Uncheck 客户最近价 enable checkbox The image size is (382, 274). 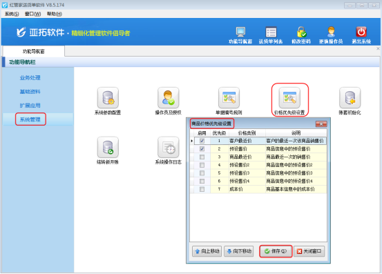point(202,141)
